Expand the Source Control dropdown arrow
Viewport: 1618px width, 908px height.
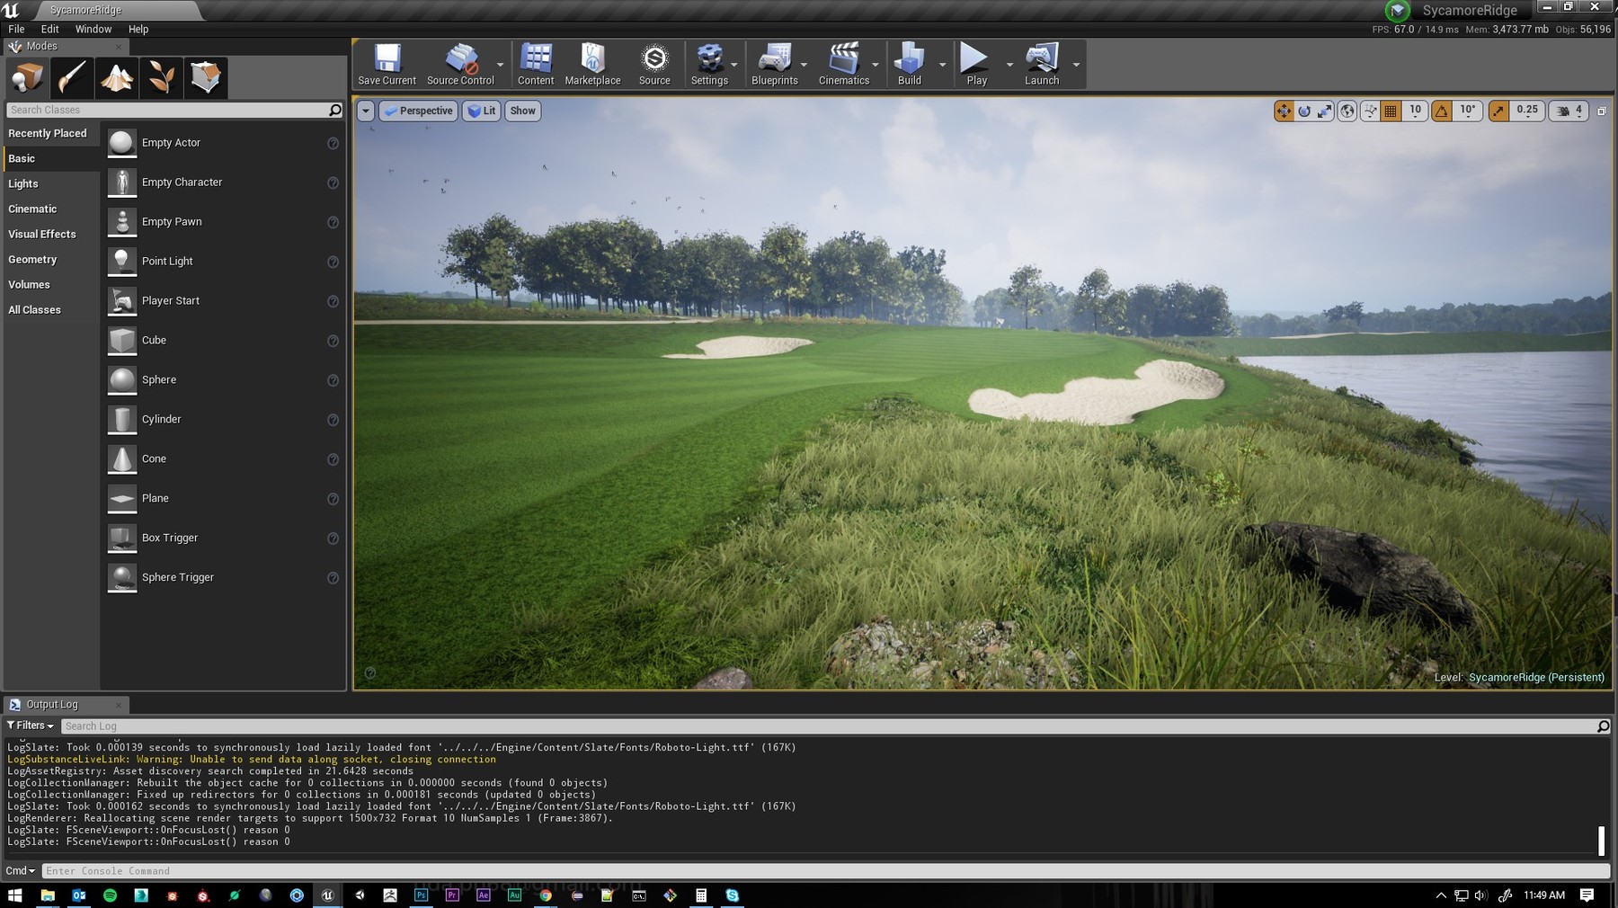(x=501, y=65)
